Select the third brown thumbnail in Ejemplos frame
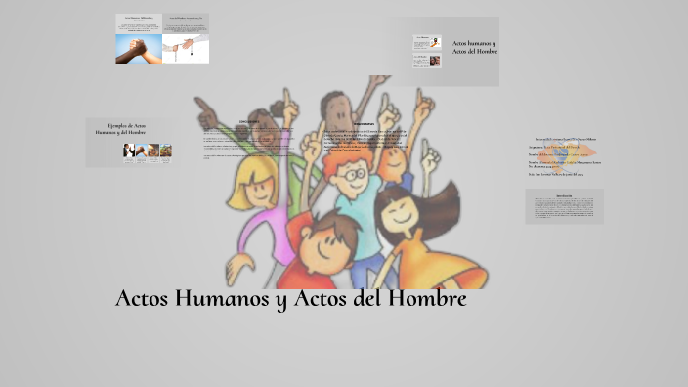688x387 pixels. (x=153, y=150)
